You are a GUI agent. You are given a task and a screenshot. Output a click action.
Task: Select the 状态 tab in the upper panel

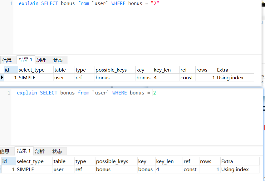click(x=58, y=60)
